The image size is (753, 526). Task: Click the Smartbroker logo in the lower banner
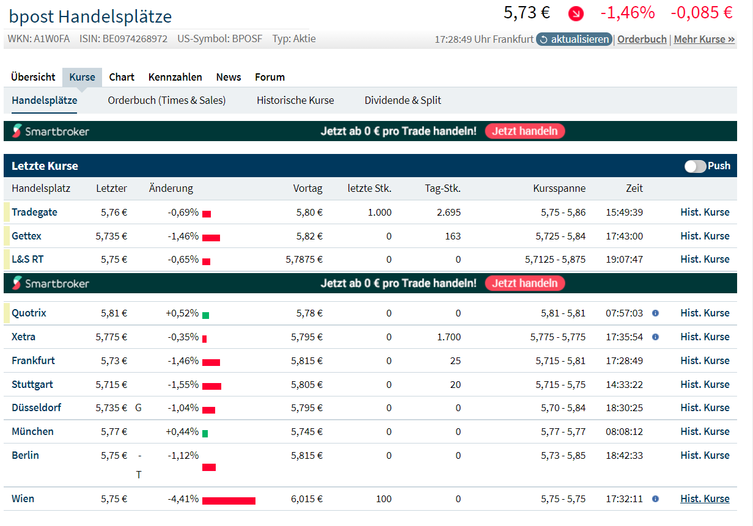point(51,283)
